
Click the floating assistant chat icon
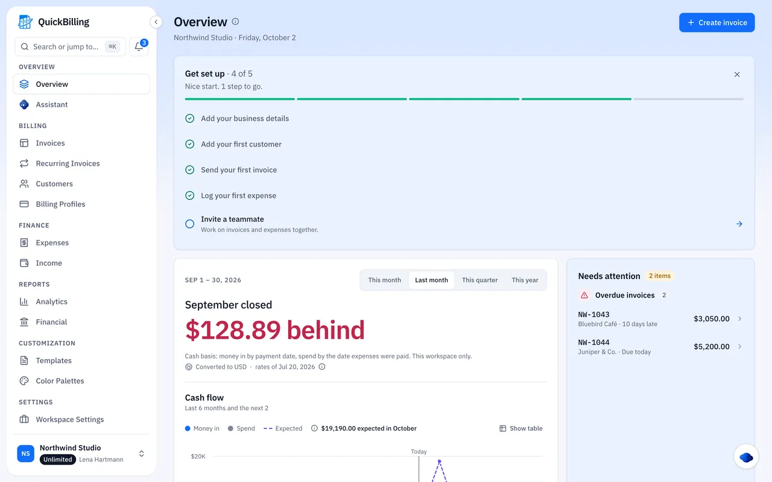746,457
